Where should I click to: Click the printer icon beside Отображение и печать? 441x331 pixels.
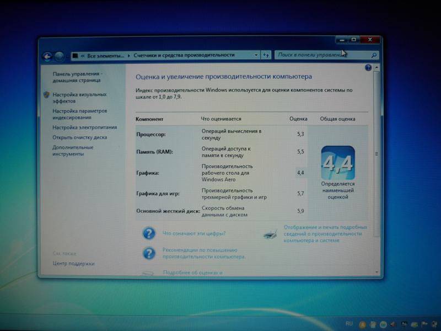pos(271,234)
